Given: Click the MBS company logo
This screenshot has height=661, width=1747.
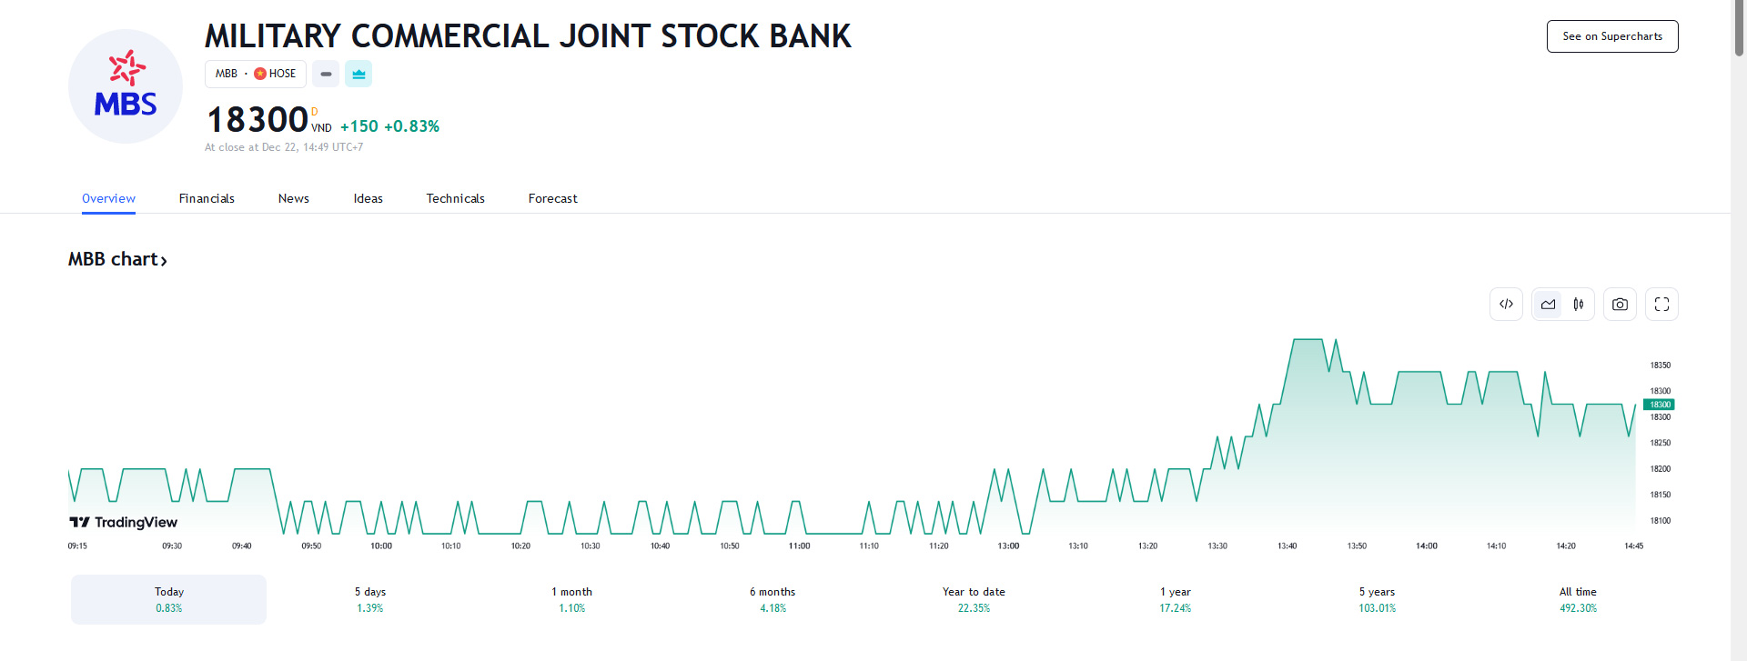Looking at the screenshot, I should click(126, 86).
